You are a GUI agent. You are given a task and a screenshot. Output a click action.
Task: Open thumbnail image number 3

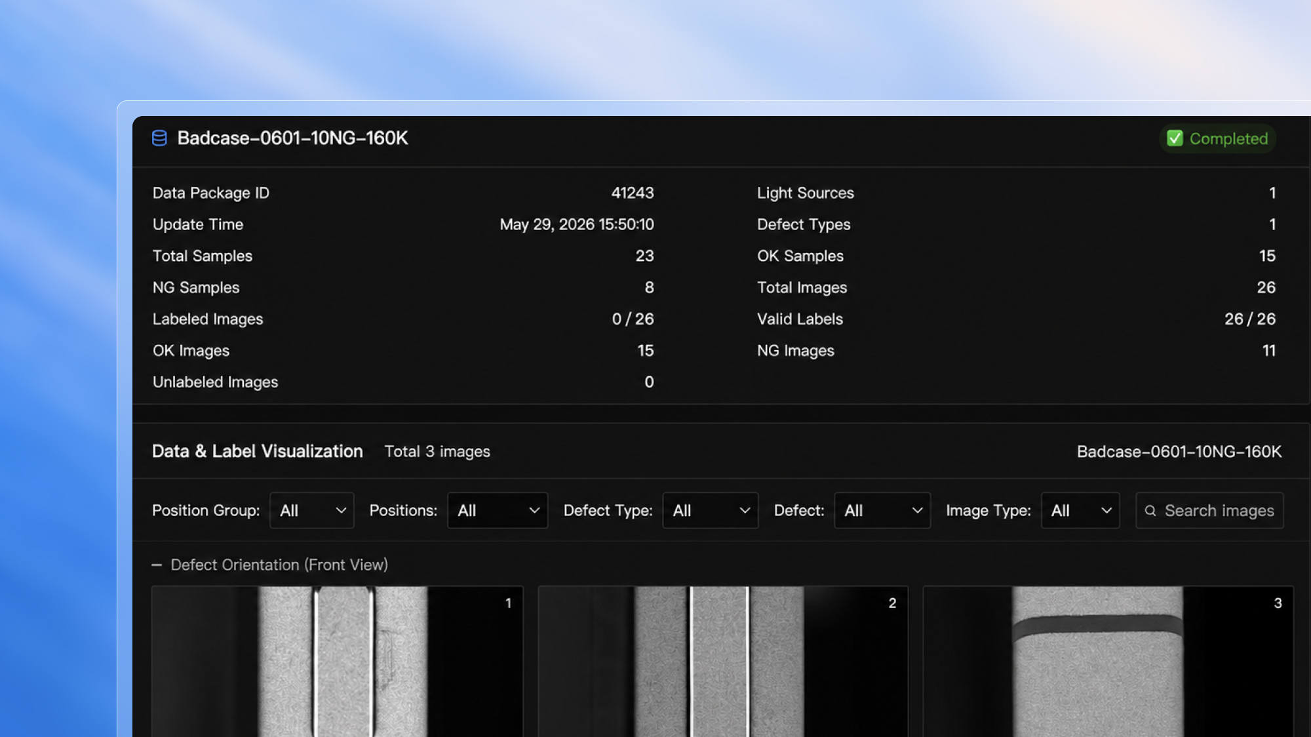[1108, 661]
